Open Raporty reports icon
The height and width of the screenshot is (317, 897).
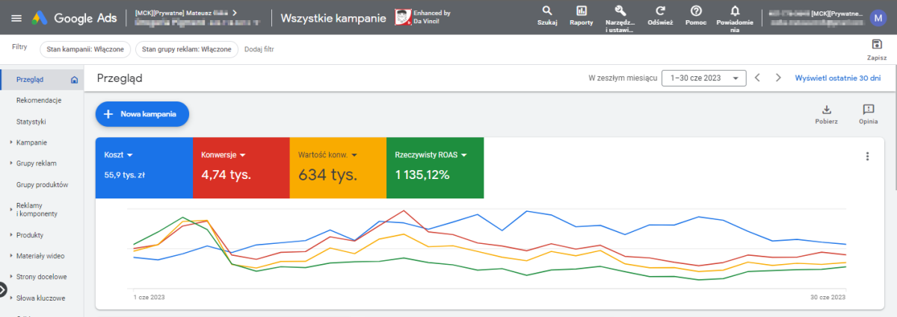tap(581, 11)
